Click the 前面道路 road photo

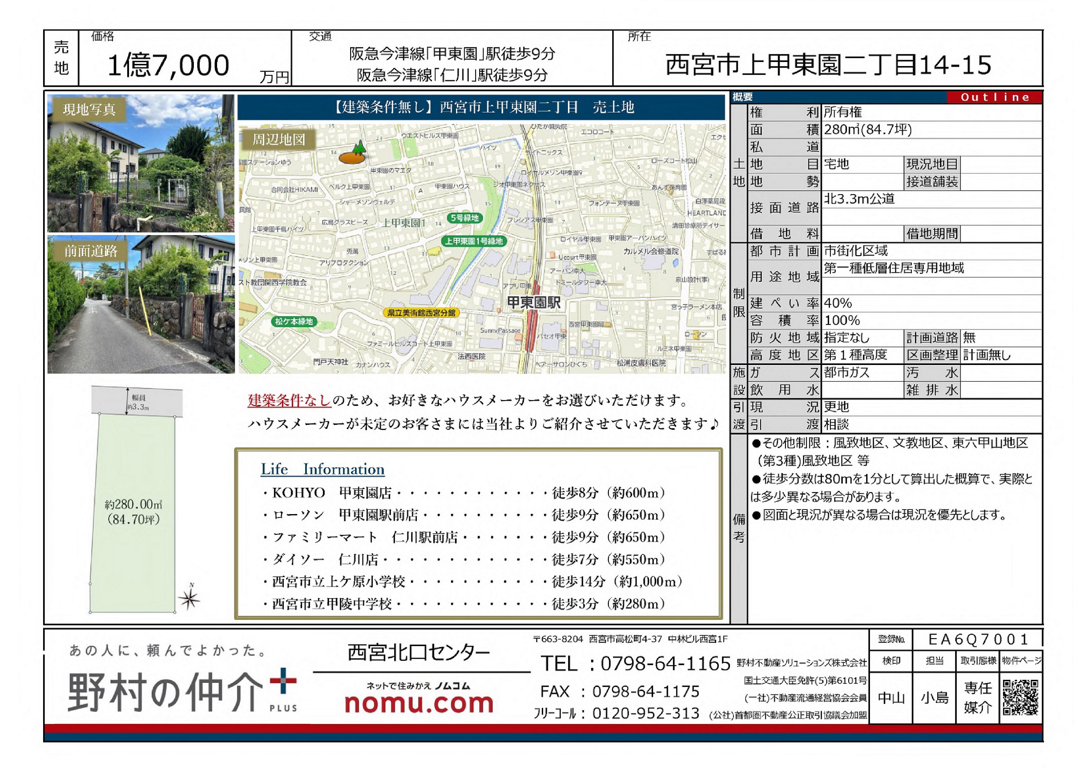[x=141, y=305]
